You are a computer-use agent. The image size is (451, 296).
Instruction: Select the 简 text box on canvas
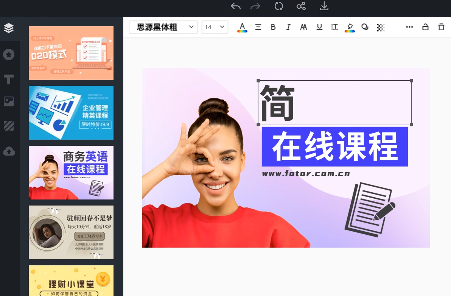(x=335, y=103)
